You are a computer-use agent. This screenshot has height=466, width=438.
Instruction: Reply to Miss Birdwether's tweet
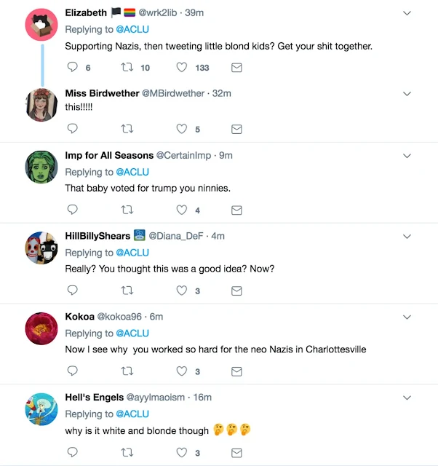coord(73,129)
